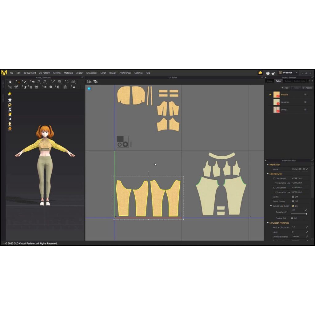Viewport: 315px width, 315px height.
Task: Open the question mark help icon
Action: 268,73
